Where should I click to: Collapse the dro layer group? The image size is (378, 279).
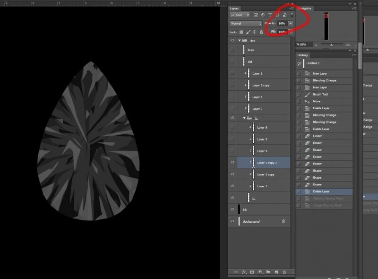point(240,41)
